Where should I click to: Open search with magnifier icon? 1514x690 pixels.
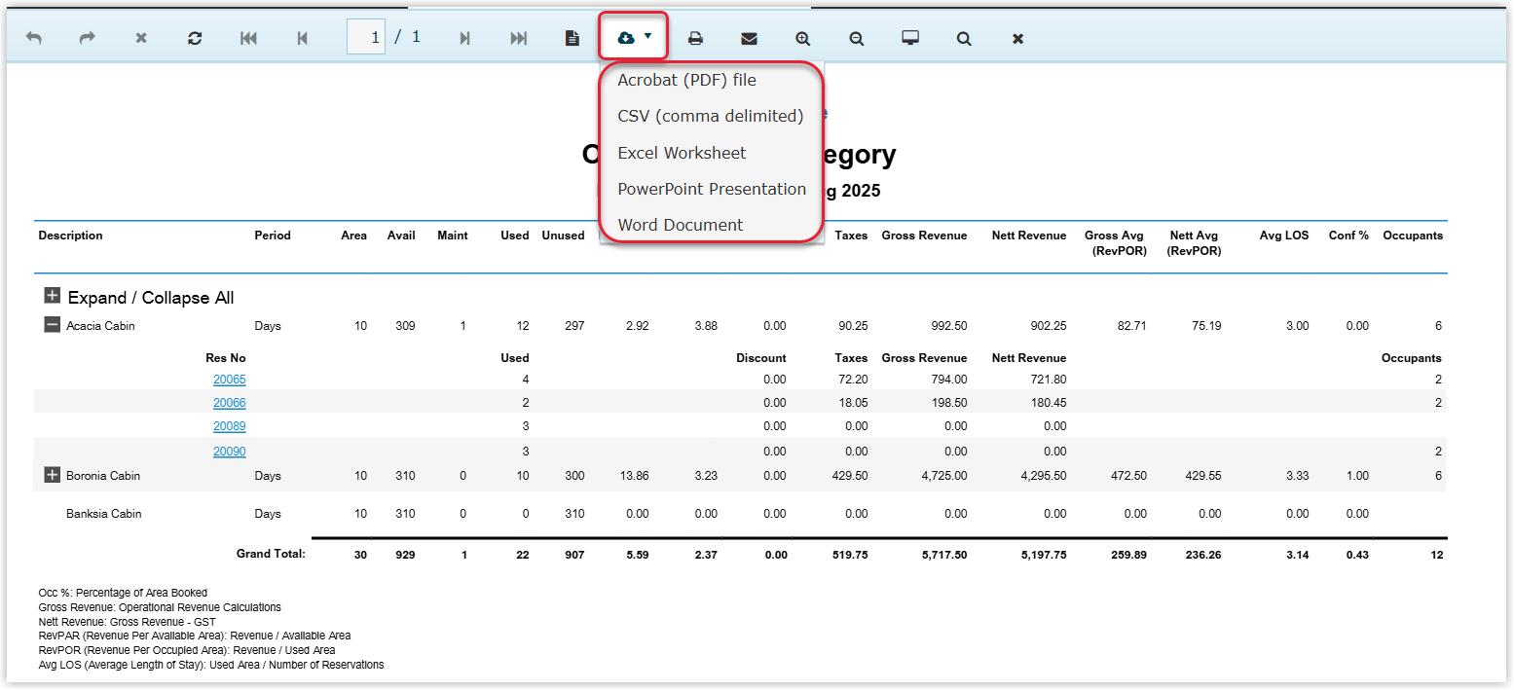tap(964, 38)
